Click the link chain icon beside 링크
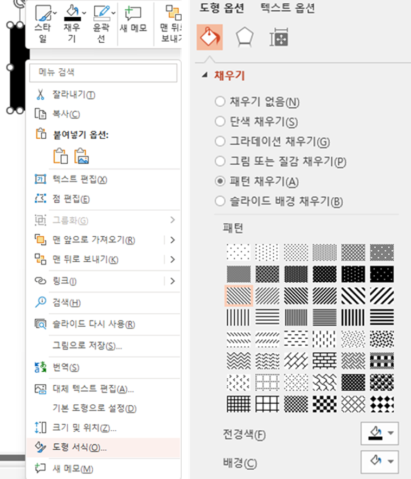This screenshot has height=479, width=411. click(40, 281)
